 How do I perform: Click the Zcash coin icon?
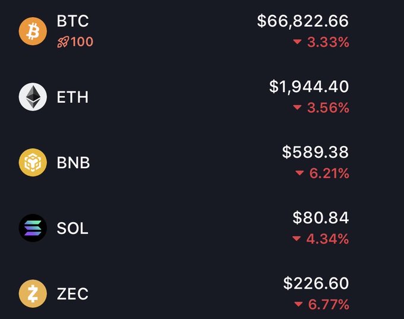[x=33, y=294]
